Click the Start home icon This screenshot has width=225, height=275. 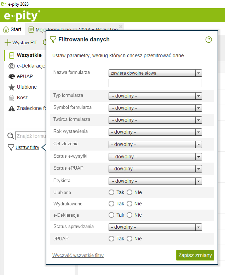click(x=6, y=29)
